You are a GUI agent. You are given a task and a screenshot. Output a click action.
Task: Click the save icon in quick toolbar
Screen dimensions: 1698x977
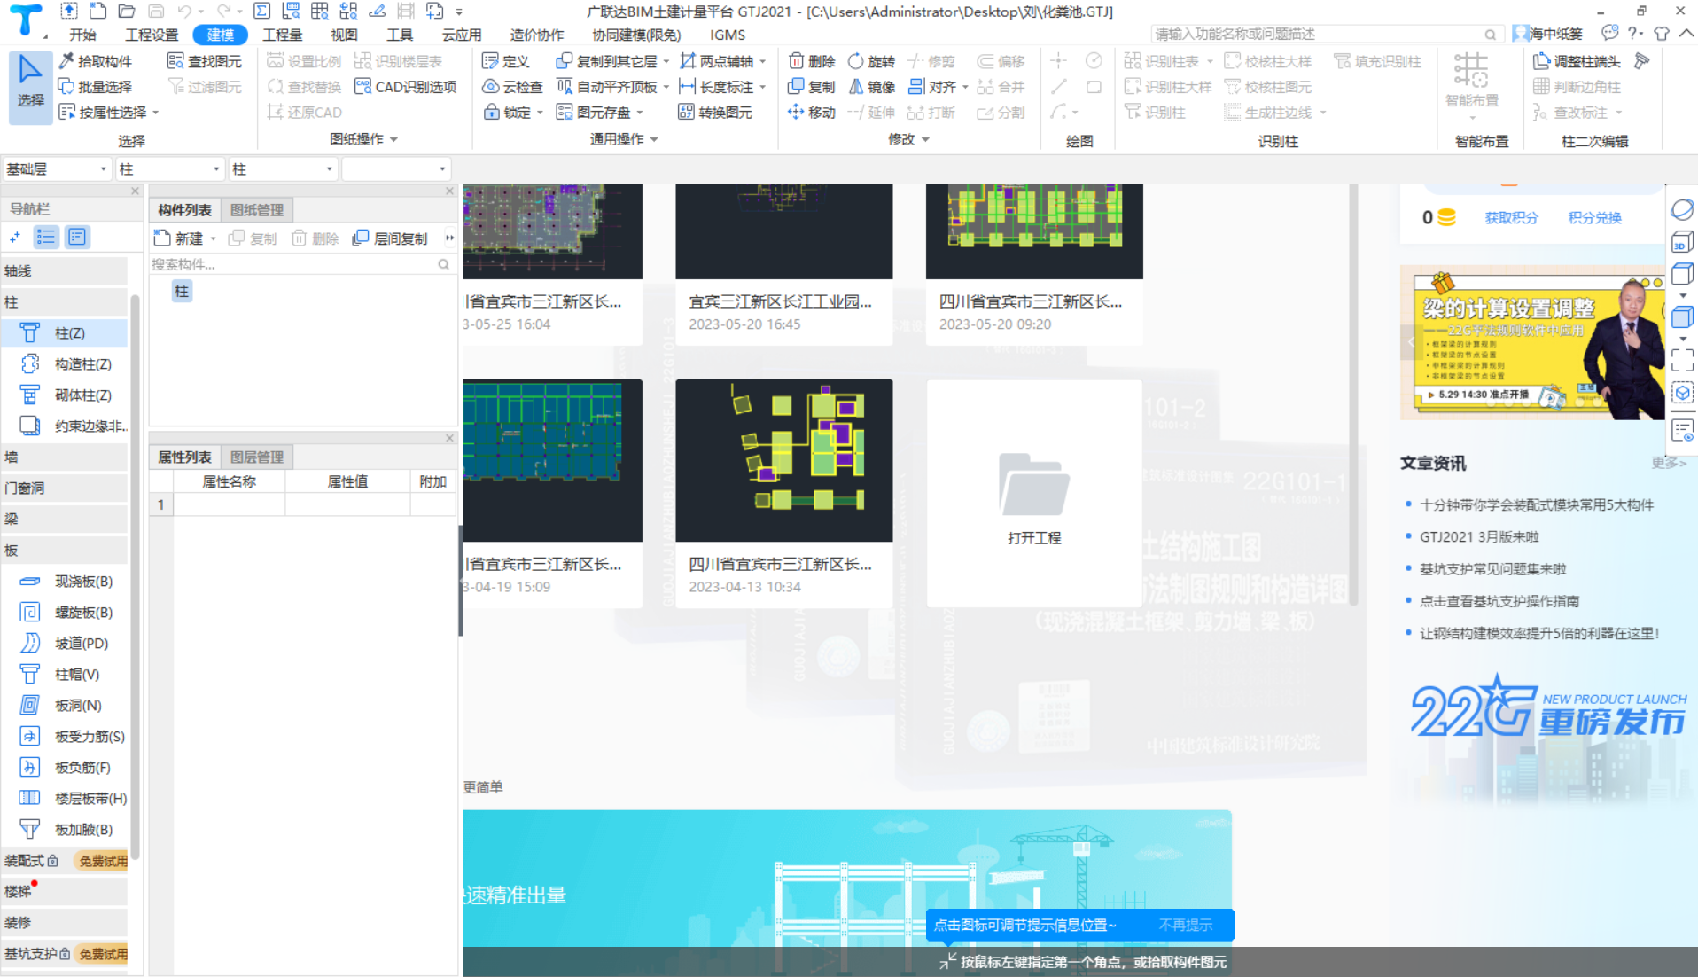[156, 12]
